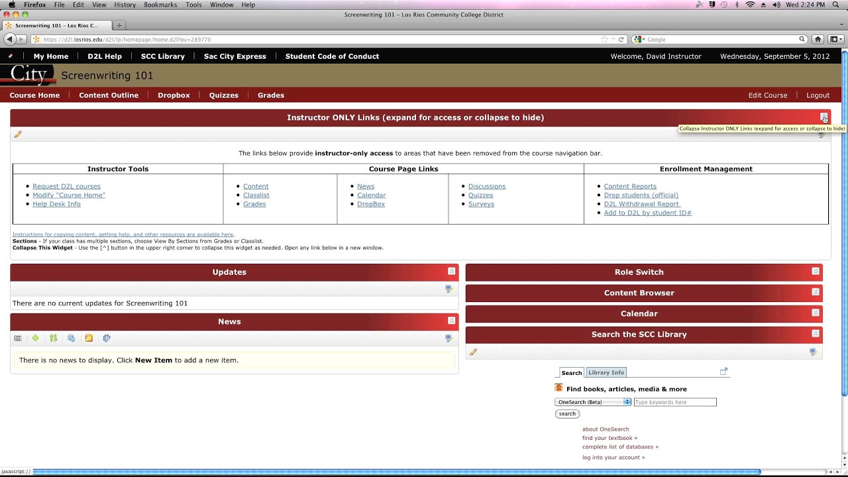Collapse the Updates widget

click(451, 272)
